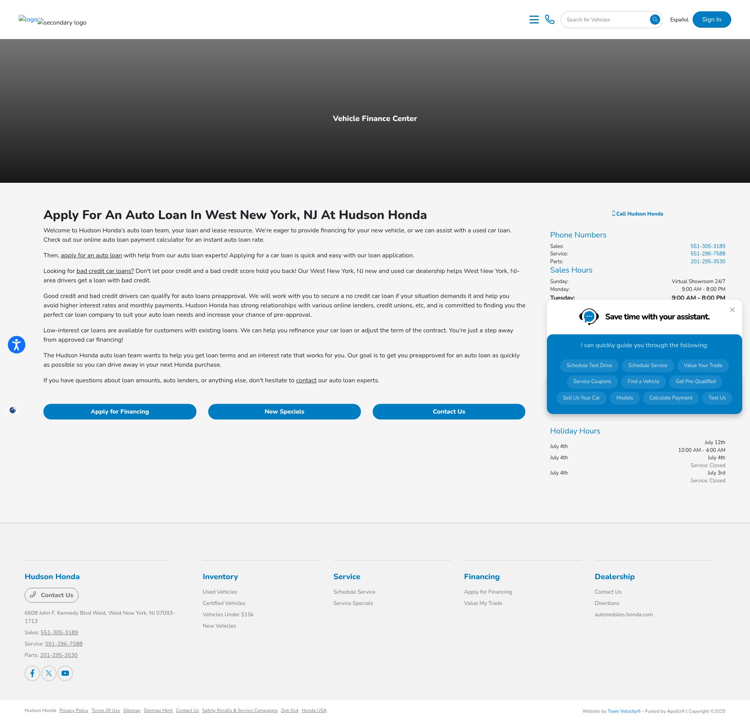Click the secondary logo image
Image resolution: width=750 pixels, height=721 pixels.
click(x=62, y=22)
